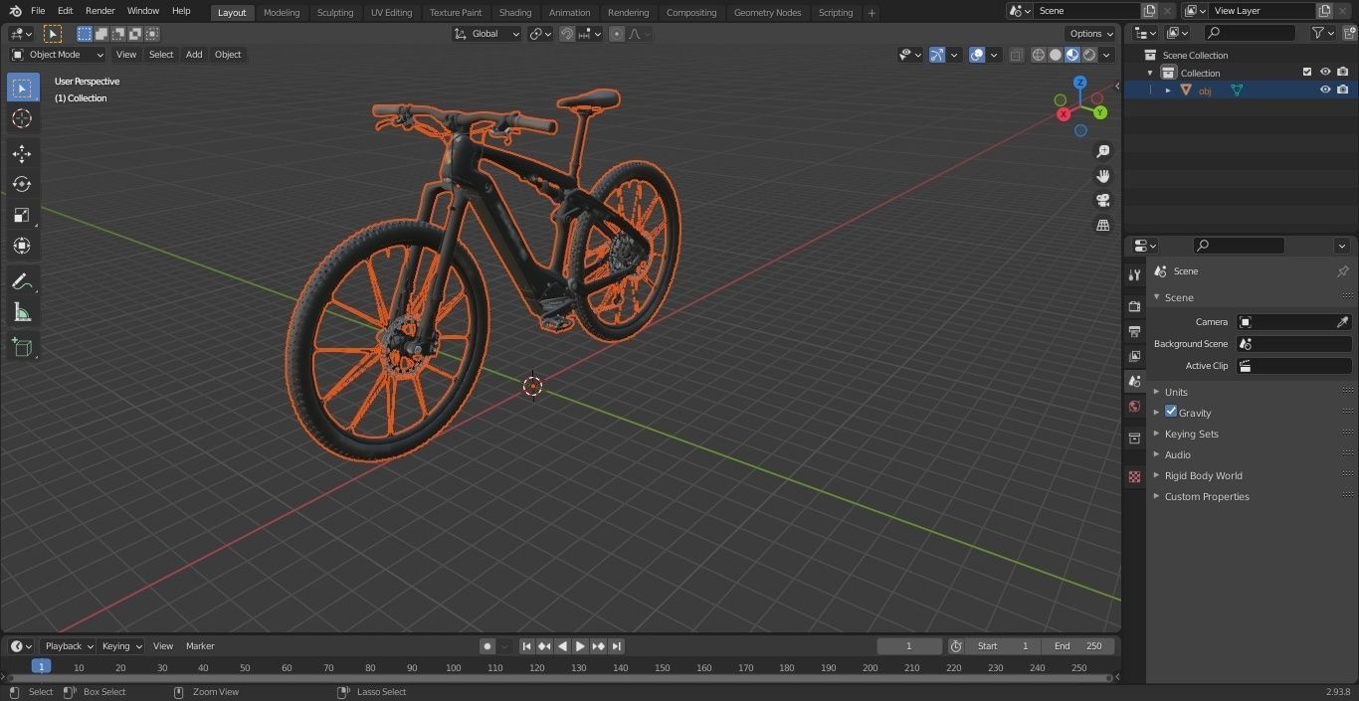Open the Render properties tab
Screen dimensions: 1359x701
click(1134, 306)
